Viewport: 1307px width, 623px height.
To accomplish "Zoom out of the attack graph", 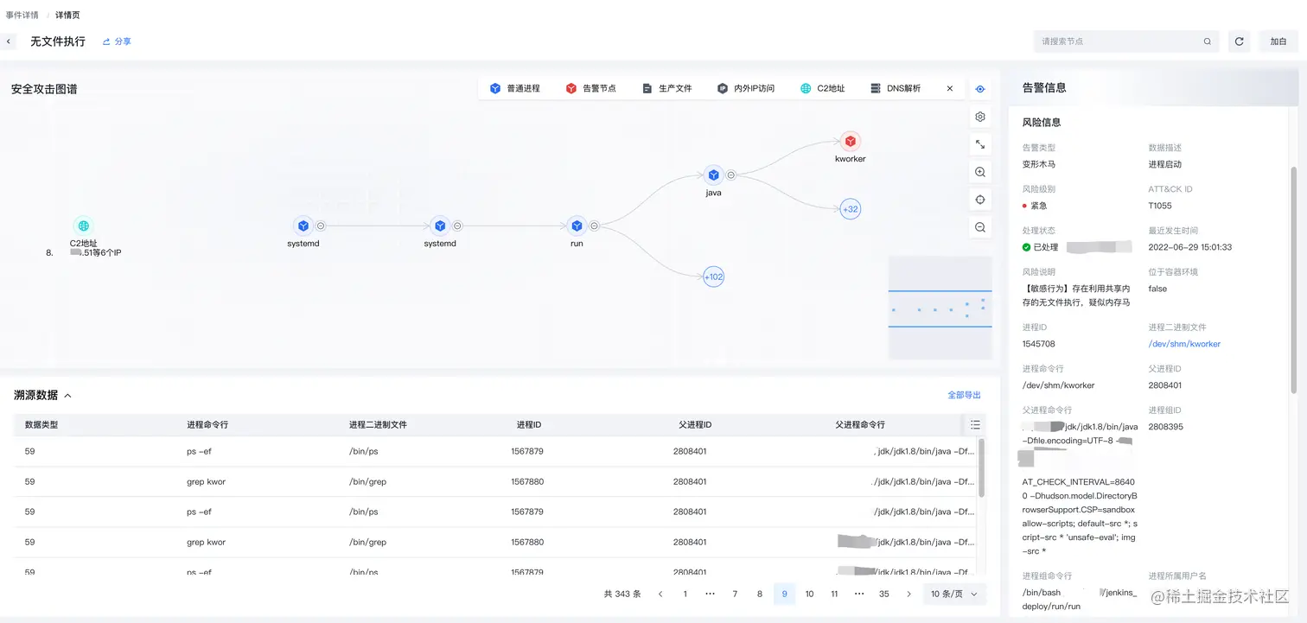I will click(x=980, y=227).
